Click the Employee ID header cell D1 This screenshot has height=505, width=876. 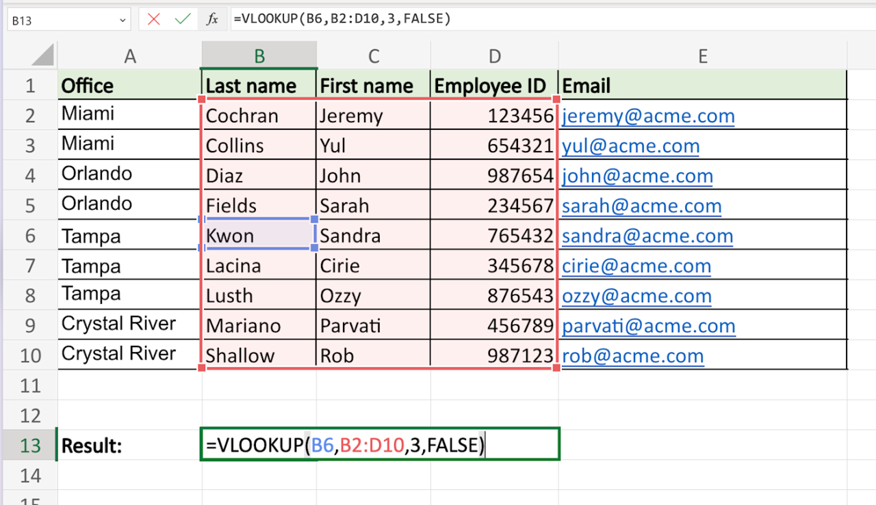click(x=494, y=85)
